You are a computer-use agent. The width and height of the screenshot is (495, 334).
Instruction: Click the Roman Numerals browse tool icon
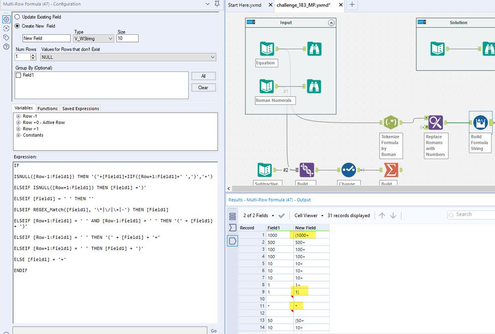(x=314, y=86)
